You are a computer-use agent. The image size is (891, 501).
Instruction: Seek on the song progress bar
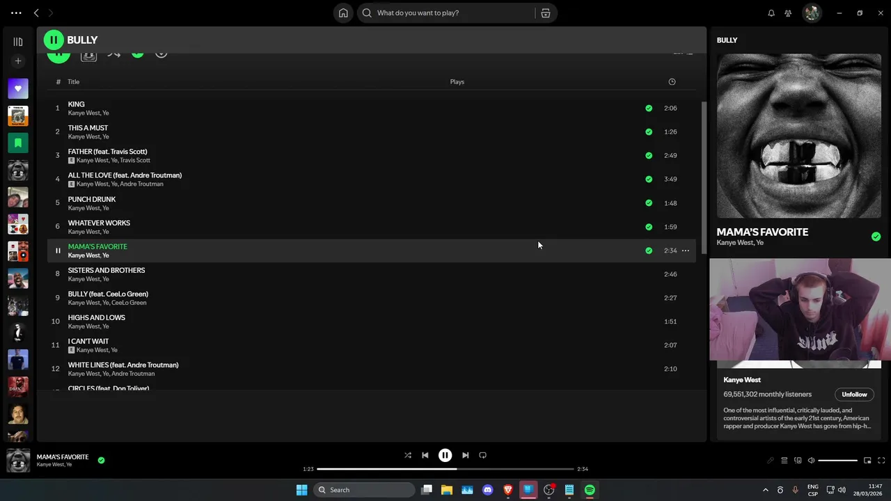(x=445, y=469)
